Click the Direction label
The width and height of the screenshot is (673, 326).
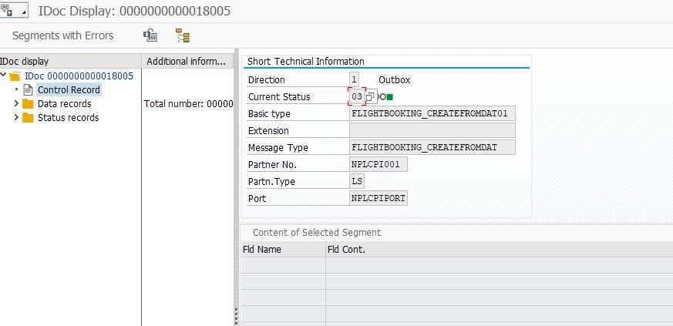(267, 80)
